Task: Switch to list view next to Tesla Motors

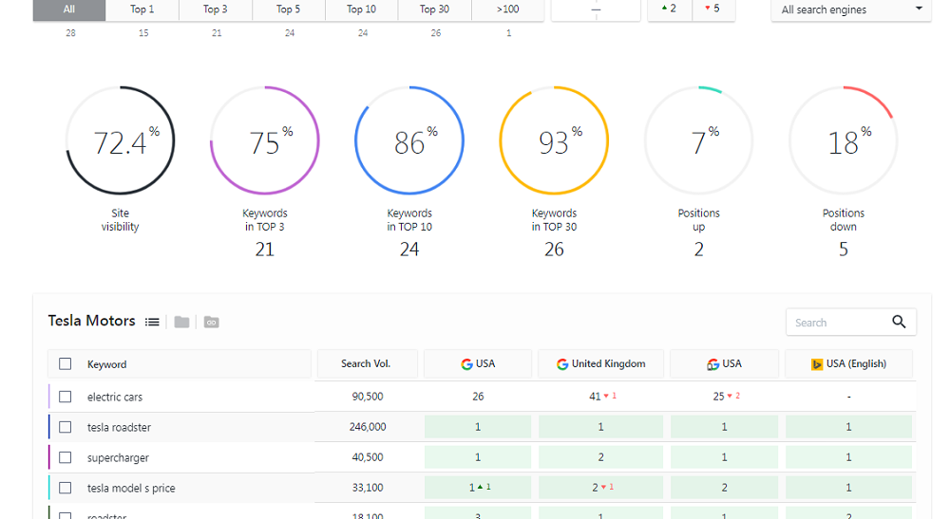Action: click(152, 322)
